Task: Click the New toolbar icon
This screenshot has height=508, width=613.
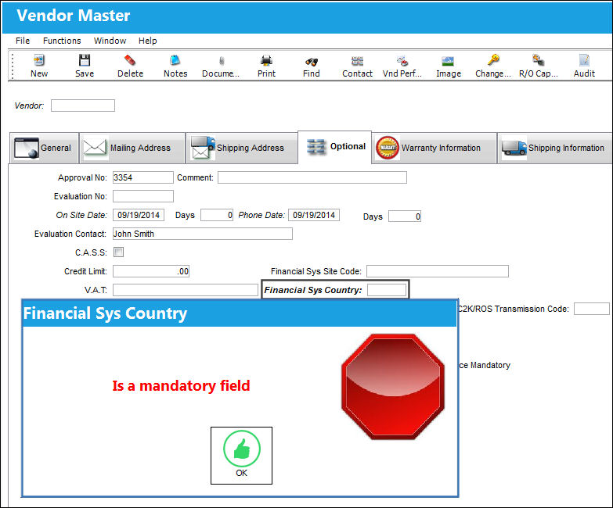Action: tap(39, 60)
